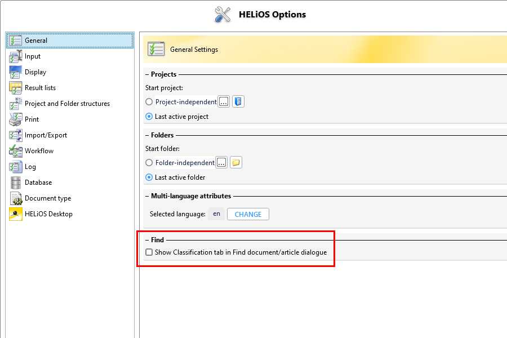
Task: Switch to Document type settings
Action: point(48,198)
